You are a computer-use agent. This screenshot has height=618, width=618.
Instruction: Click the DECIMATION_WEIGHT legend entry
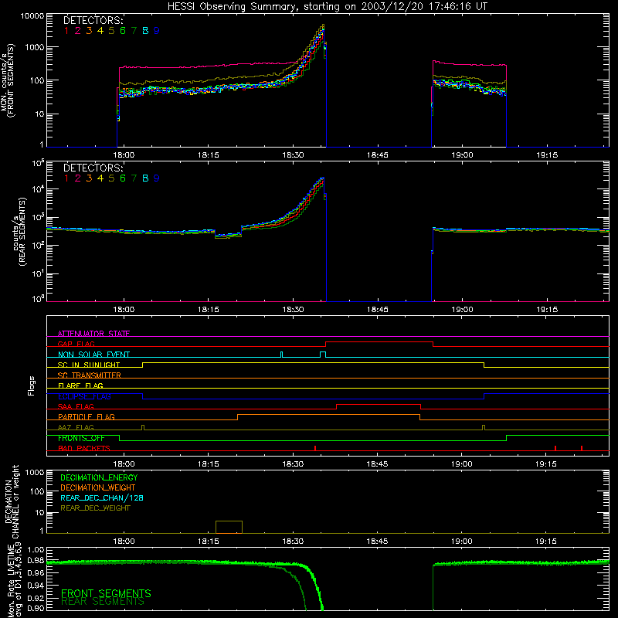98,487
